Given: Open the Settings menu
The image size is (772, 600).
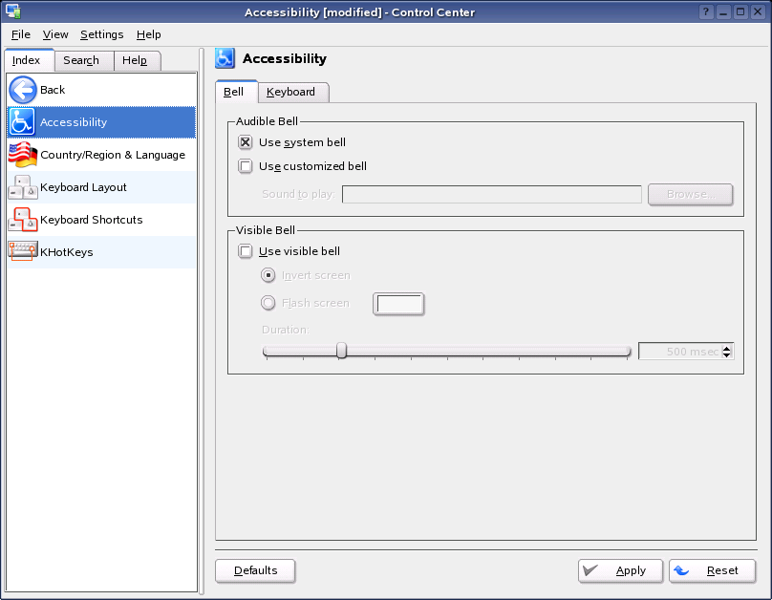Looking at the screenshot, I should pyautogui.click(x=102, y=34).
